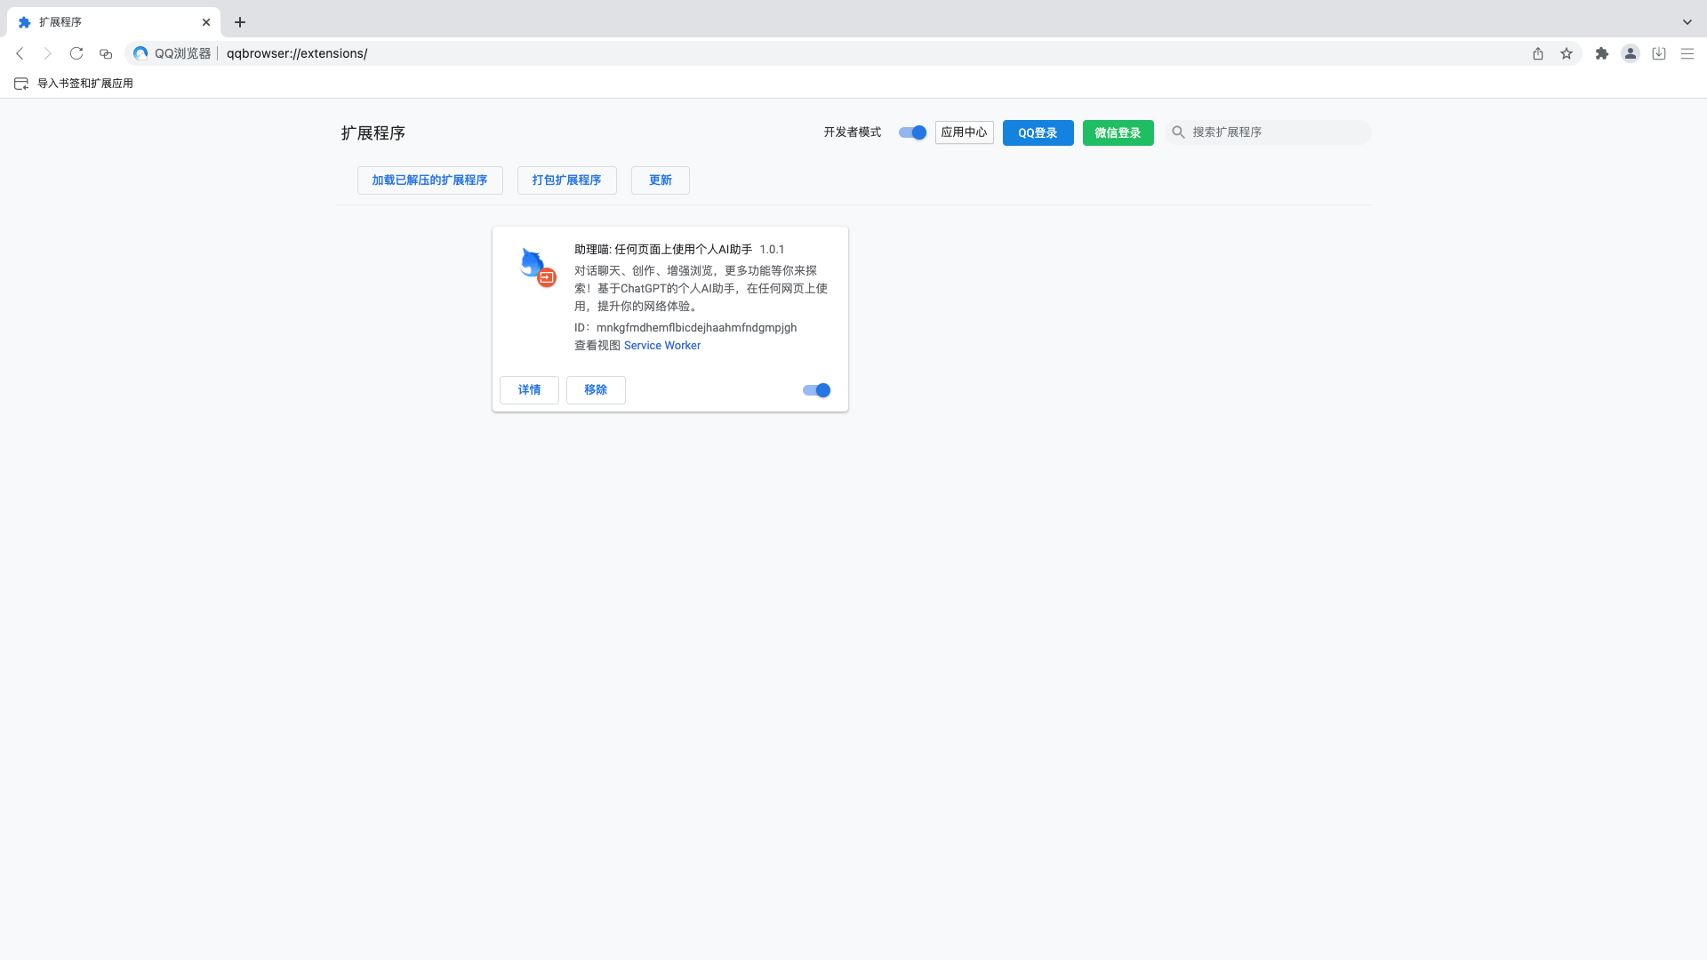Open 详情 for 助理喵 extension

click(x=530, y=390)
